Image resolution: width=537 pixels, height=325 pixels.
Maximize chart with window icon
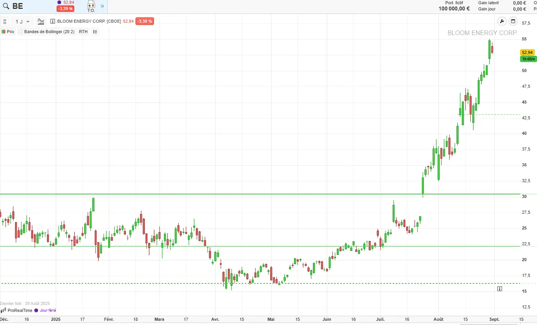tap(513, 21)
